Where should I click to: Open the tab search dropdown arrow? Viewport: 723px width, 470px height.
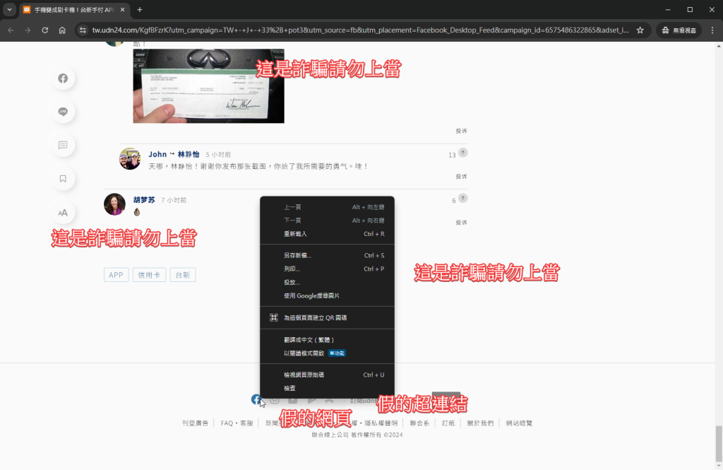tap(10, 10)
